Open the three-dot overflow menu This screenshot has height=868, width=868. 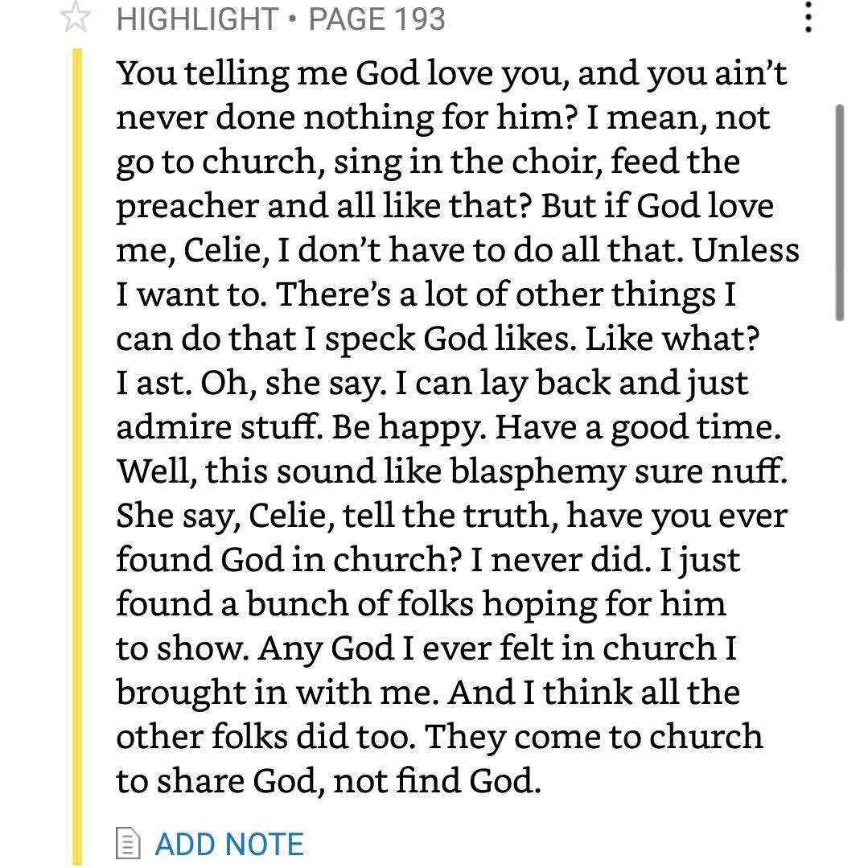point(808,17)
